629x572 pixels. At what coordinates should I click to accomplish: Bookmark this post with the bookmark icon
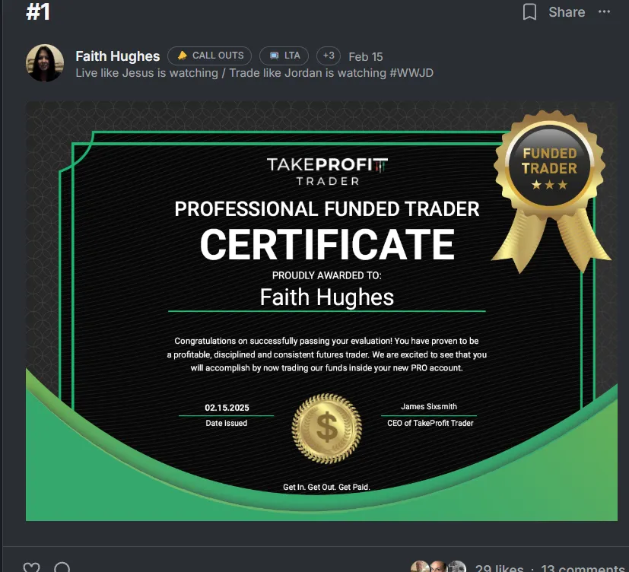click(529, 11)
